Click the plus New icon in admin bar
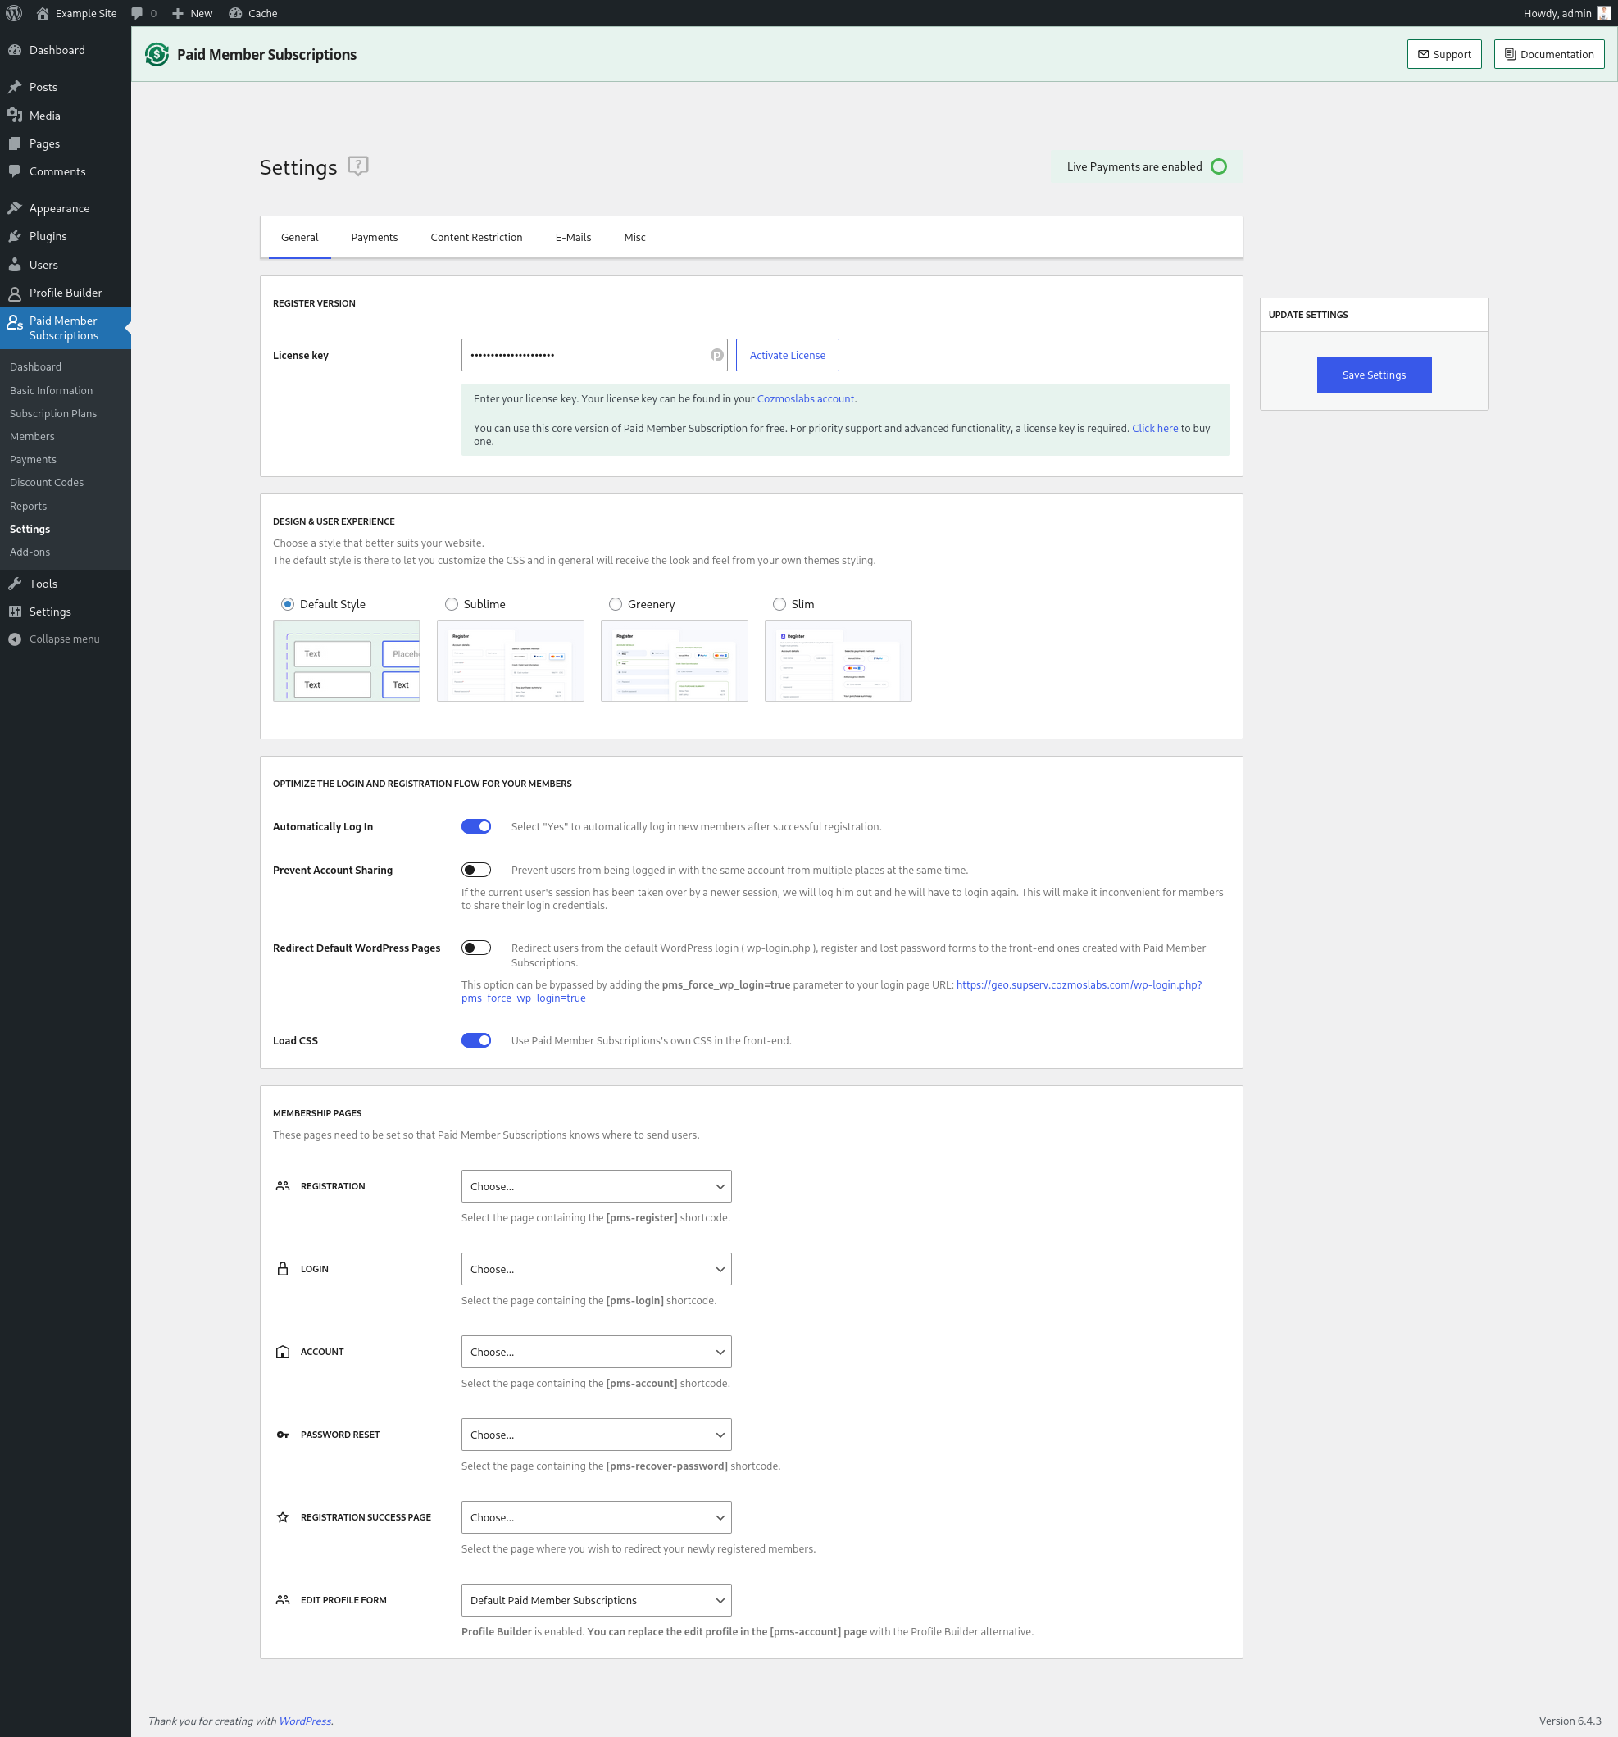This screenshot has width=1618, height=1737. [x=177, y=13]
